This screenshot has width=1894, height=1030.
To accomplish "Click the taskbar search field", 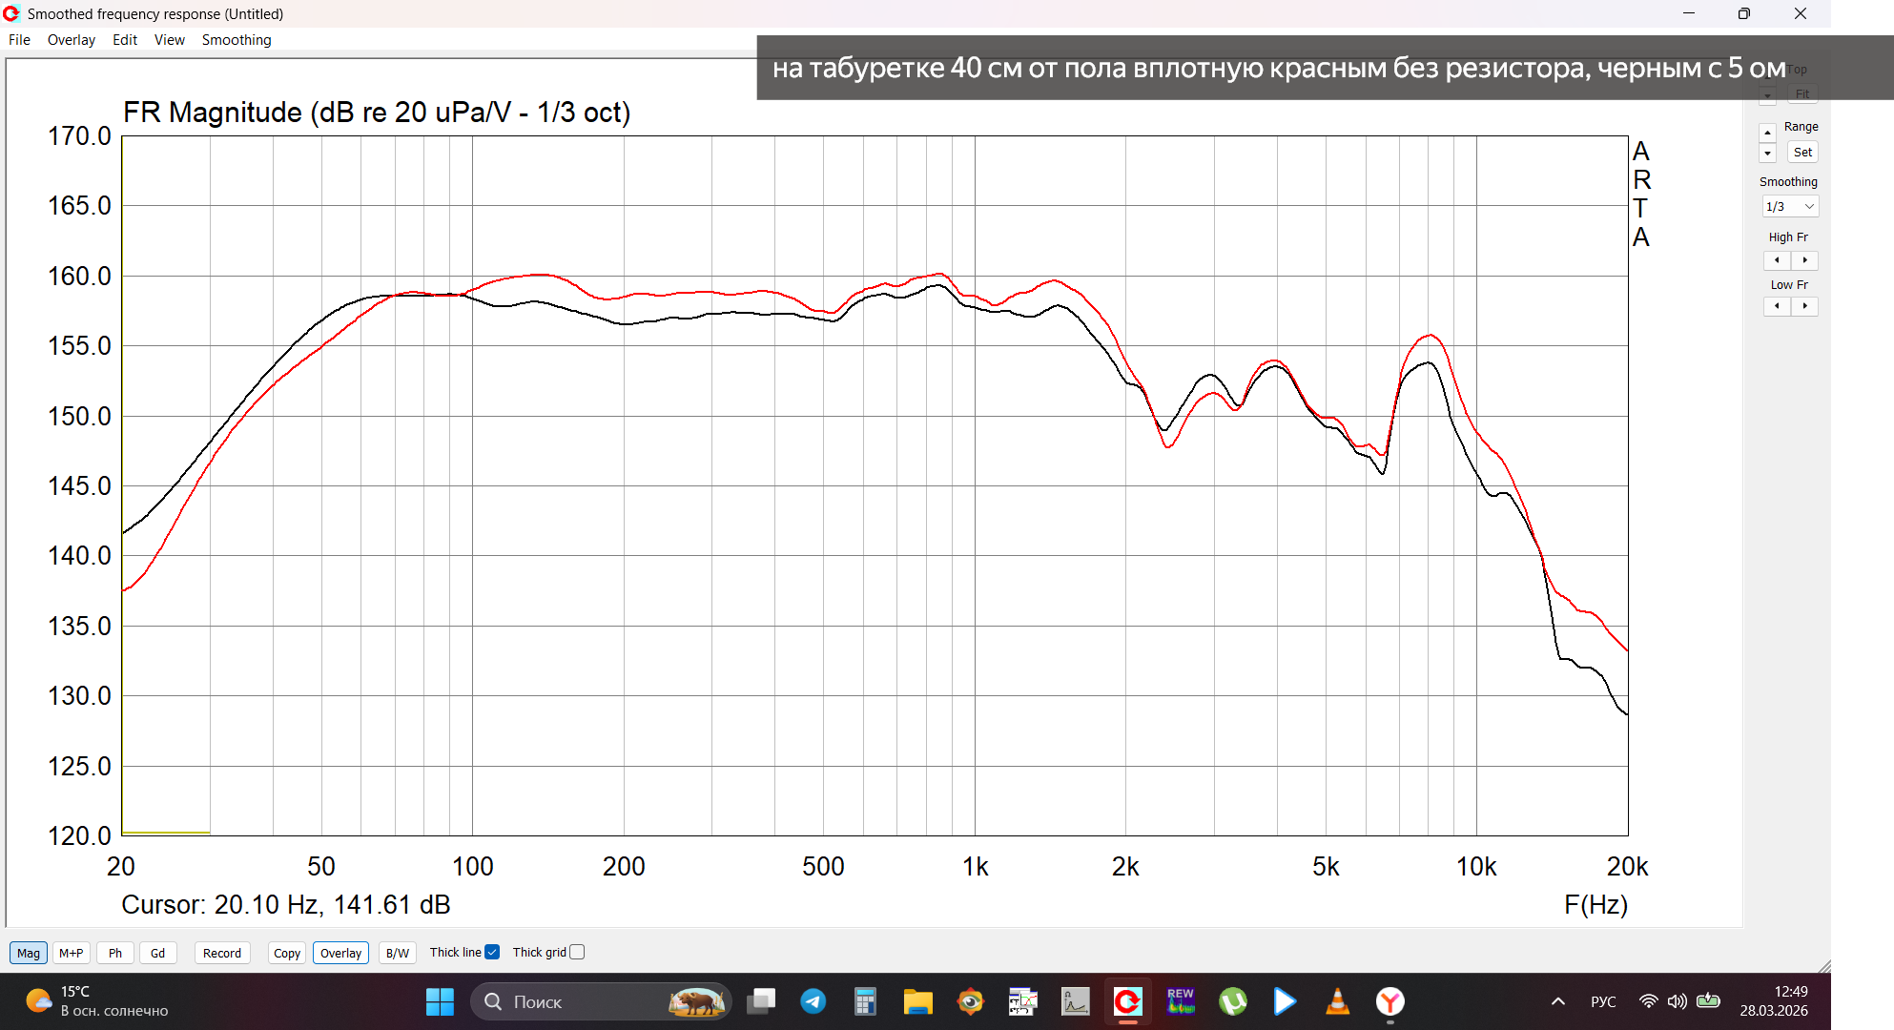I will click(x=572, y=1001).
